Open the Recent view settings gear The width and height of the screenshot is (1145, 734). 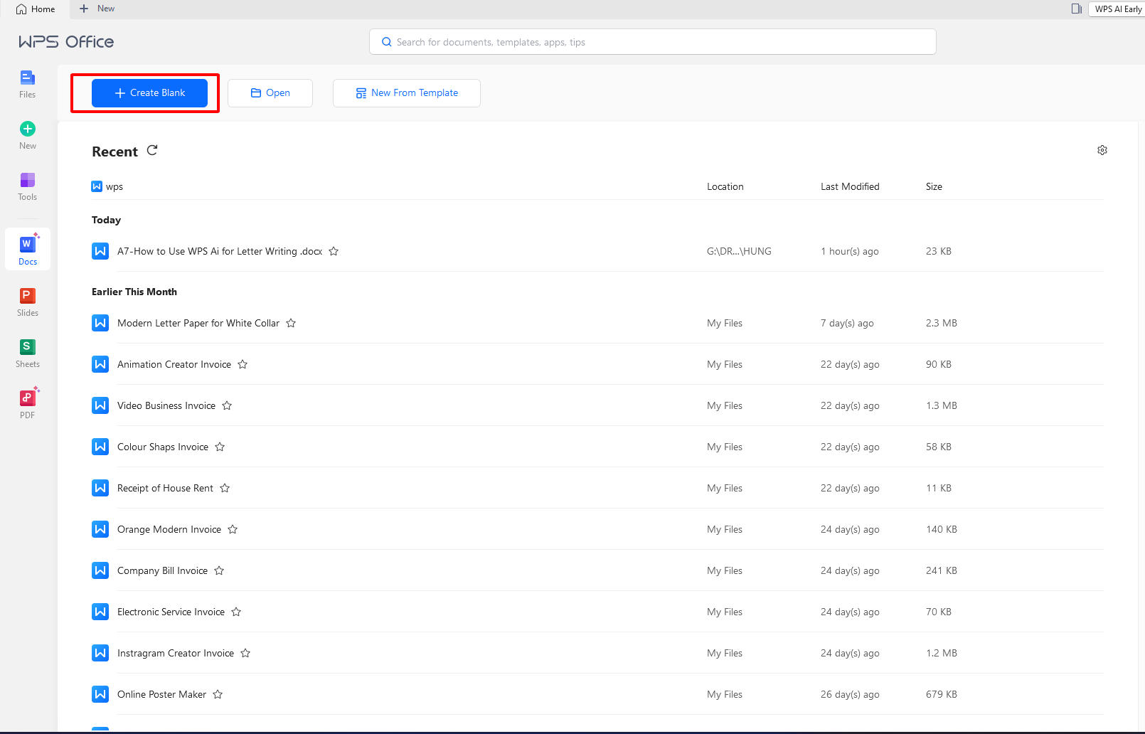tap(1102, 150)
